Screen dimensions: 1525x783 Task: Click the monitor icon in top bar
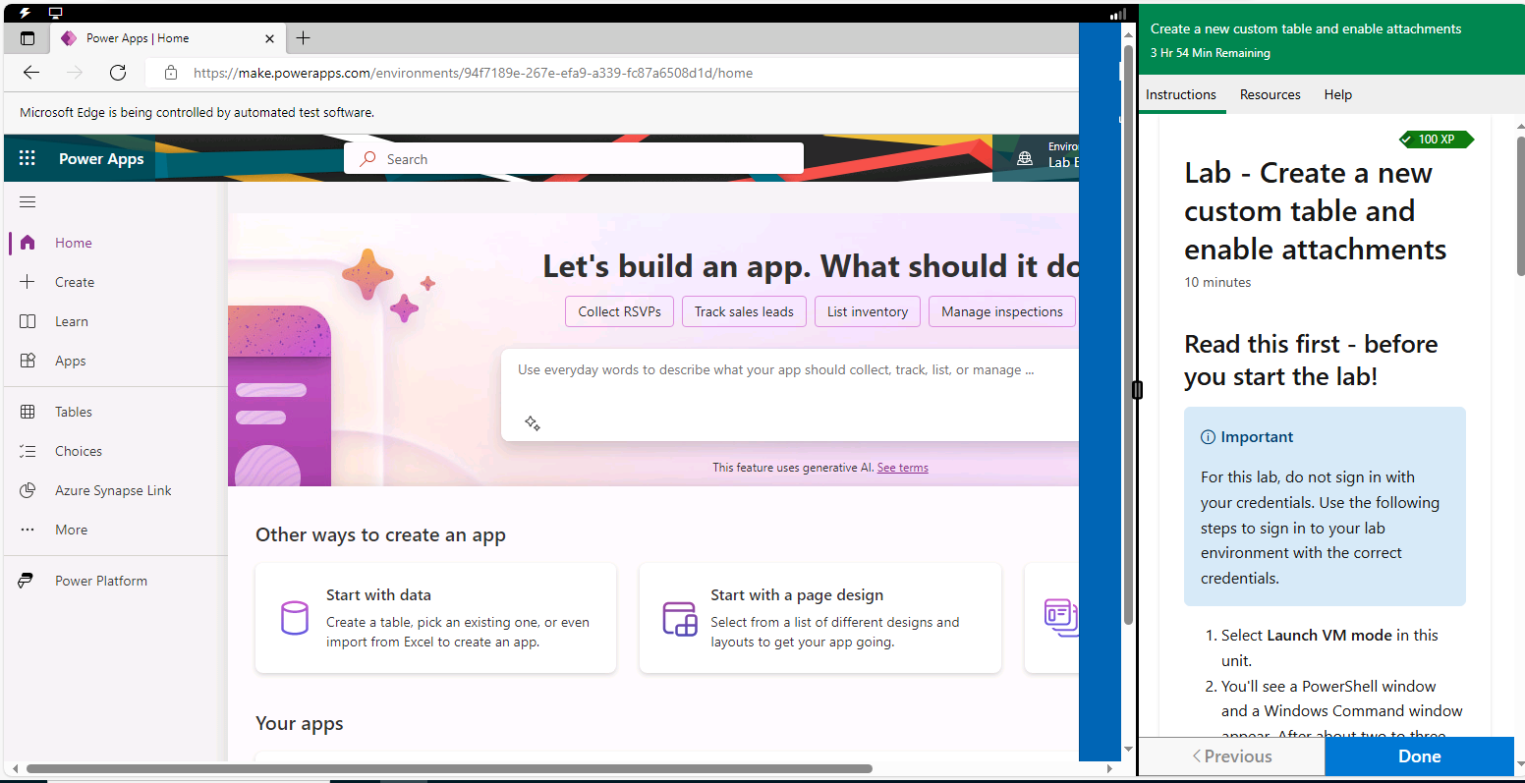(56, 13)
